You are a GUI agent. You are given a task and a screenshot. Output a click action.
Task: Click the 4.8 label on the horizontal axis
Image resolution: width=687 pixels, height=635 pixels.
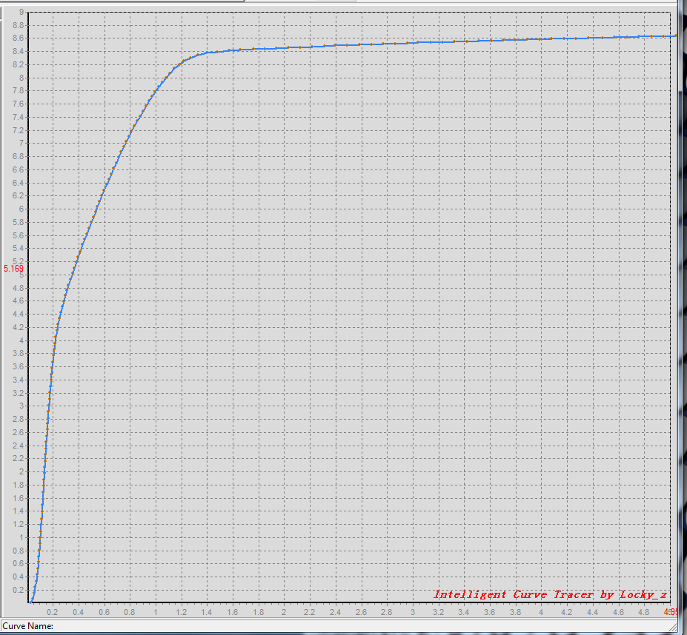(x=643, y=612)
